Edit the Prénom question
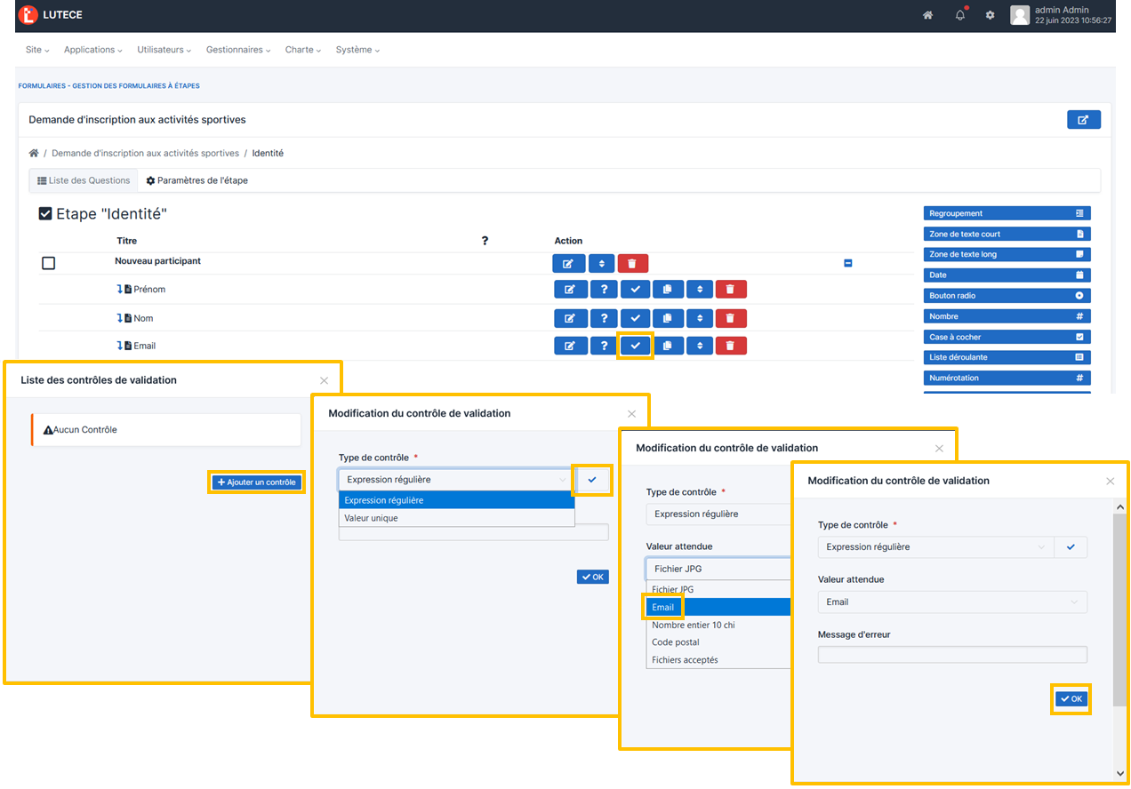1131x789 pixels. (x=570, y=289)
